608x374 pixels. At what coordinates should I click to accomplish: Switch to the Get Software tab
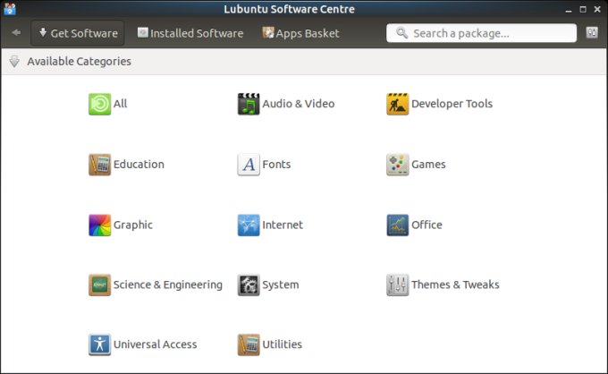pyautogui.click(x=78, y=33)
